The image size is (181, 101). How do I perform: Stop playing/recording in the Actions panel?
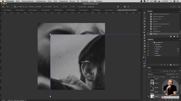[161, 65]
